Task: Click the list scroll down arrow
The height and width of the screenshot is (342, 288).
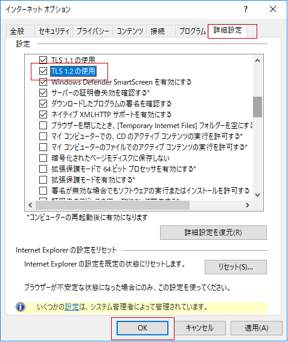Action: coord(257,195)
